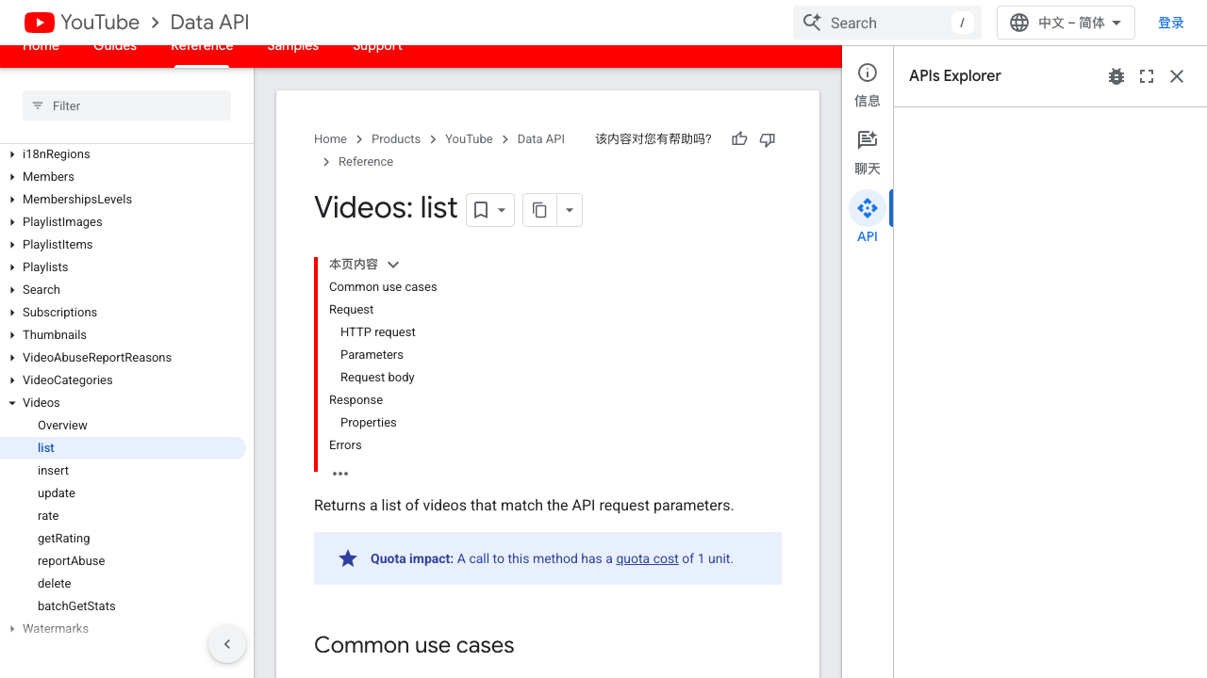The width and height of the screenshot is (1207, 678).
Task: Click the ellipsis below Errors
Action: click(340, 474)
